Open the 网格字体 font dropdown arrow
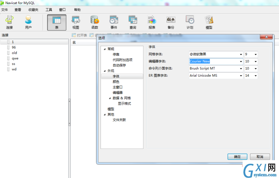The height and width of the screenshot is (178, 279). click(x=241, y=54)
